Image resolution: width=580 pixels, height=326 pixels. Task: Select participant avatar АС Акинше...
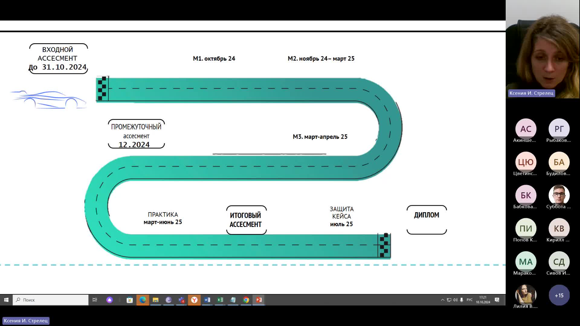(526, 129)
